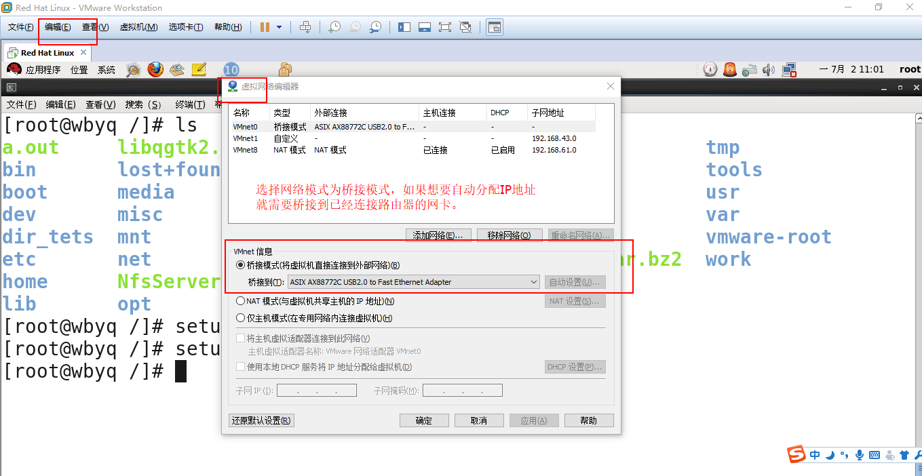922x476 pixels.
Task: Click the blue number 10 panel icon
Action: click(231, 69)
